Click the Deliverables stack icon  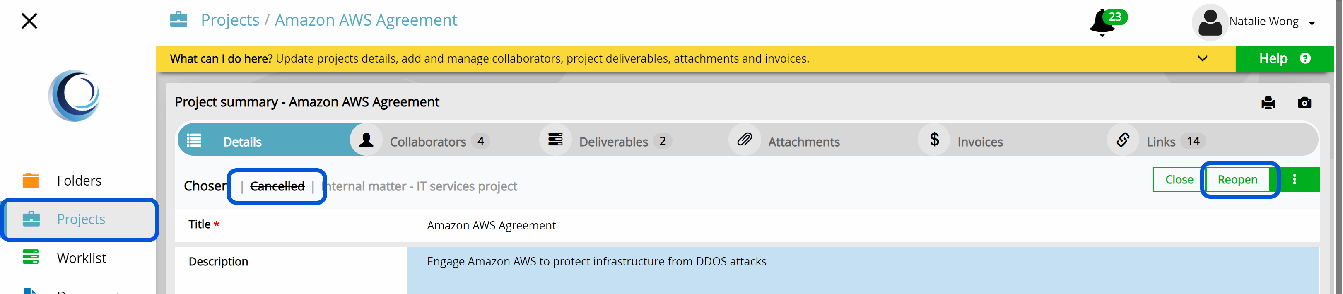pos(556,140)
